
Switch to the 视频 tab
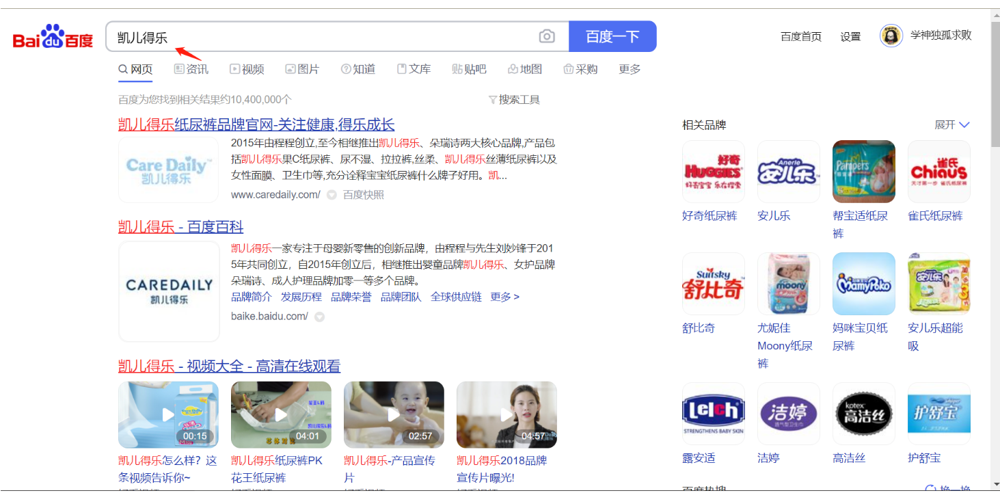click(247, 69)
